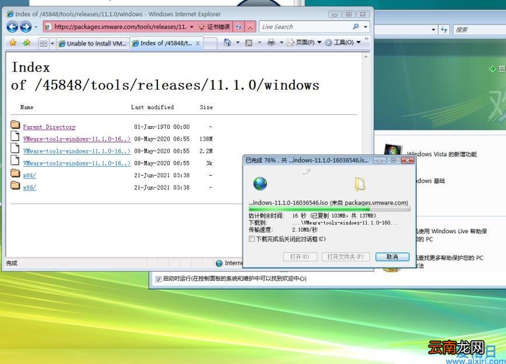Go forward with the IE Forward arrow

point(26,26)
